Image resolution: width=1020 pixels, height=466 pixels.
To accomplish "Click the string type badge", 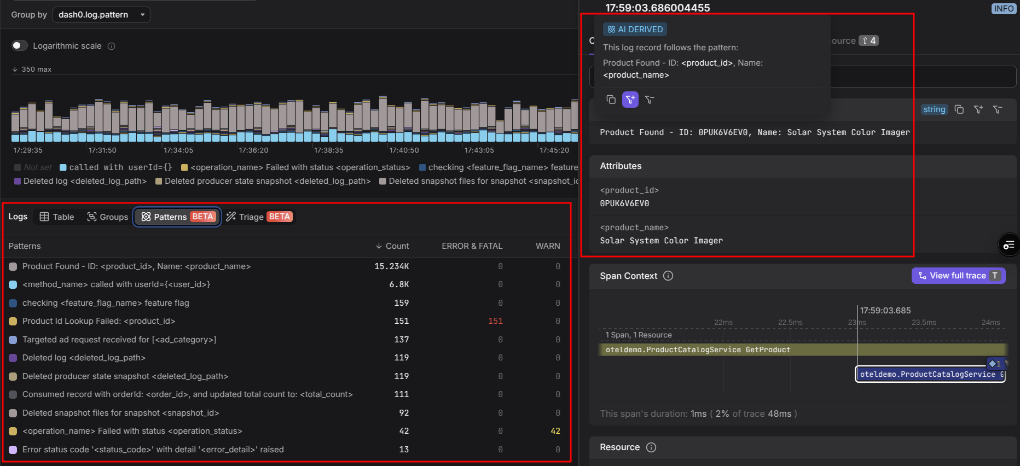I will [x=934, y=109].
